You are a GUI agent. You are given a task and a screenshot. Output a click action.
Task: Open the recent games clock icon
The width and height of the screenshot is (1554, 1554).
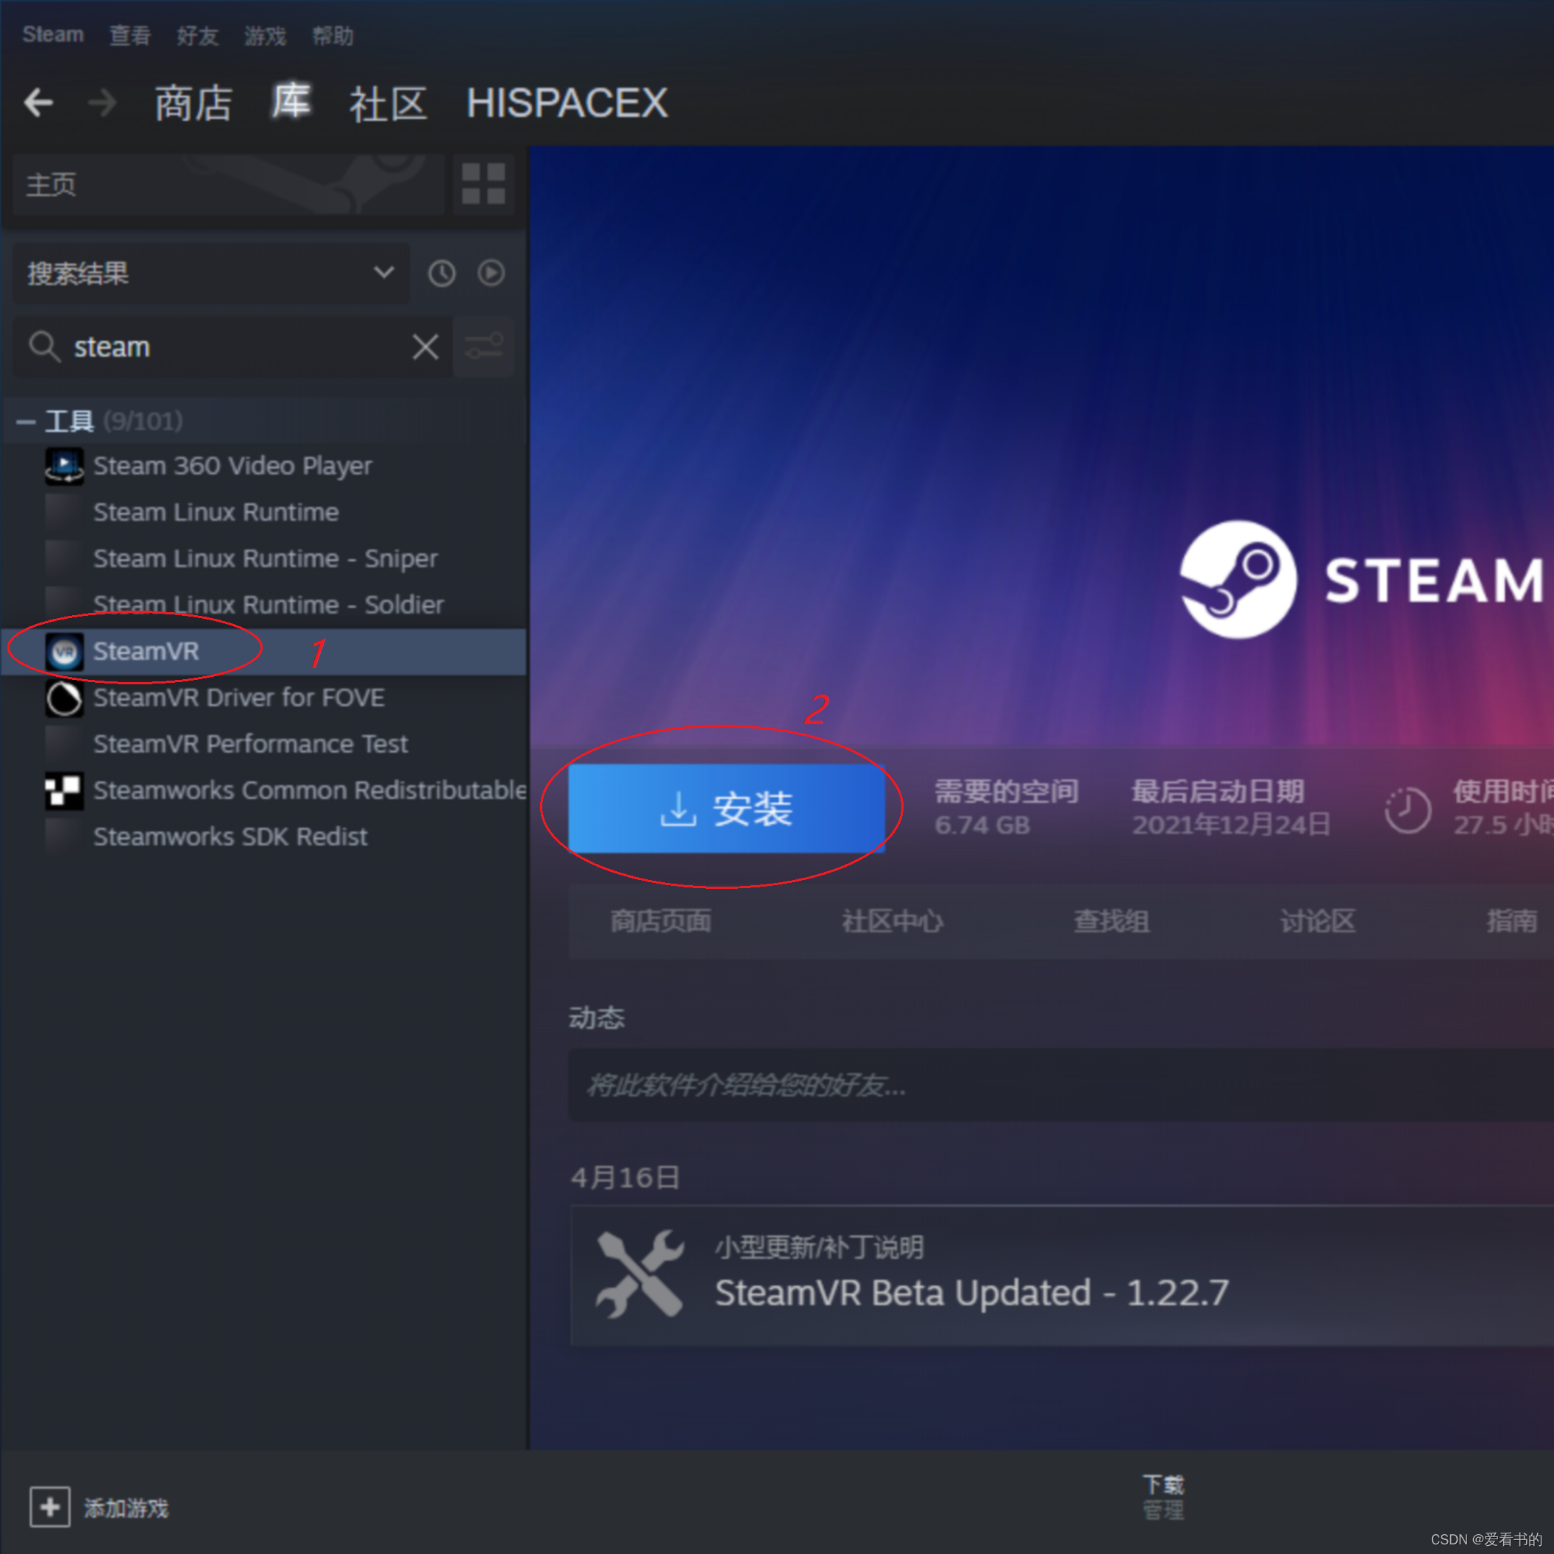click(441, 274)
